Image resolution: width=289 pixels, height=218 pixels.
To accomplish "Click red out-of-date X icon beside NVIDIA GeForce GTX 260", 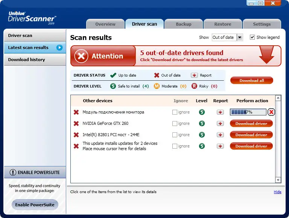I will (x=76, y=123).
